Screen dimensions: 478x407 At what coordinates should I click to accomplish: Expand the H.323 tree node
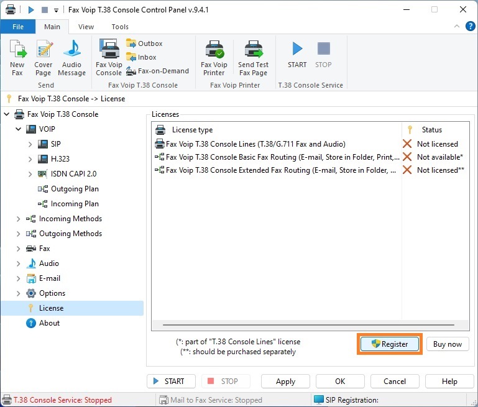pyautogui.click(x=30, y=159)
